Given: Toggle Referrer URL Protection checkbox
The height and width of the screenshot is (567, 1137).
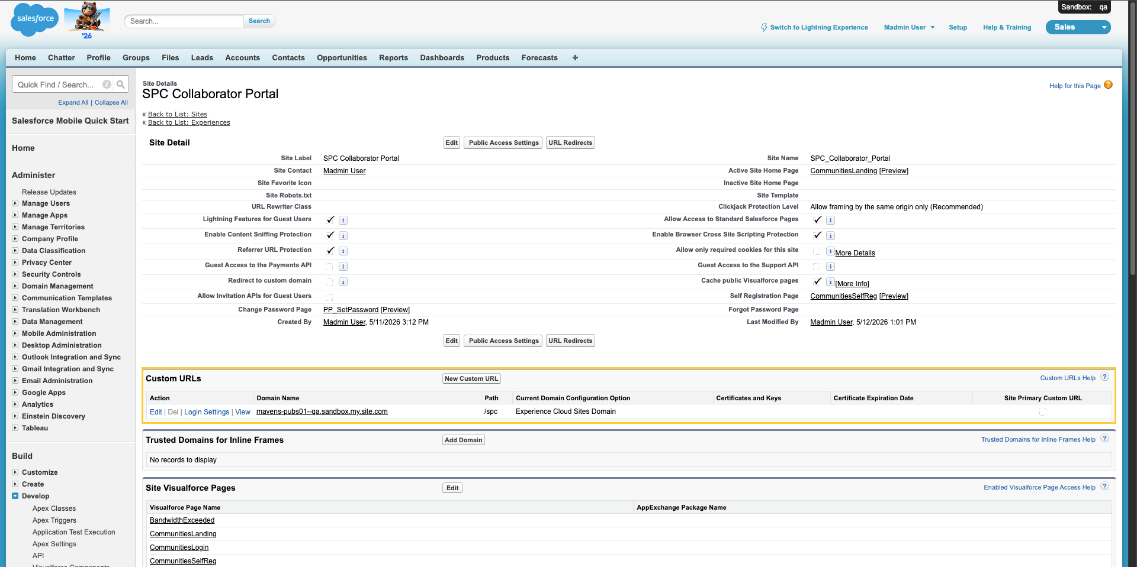Looking at the screenshot, I should pos(330,251).
